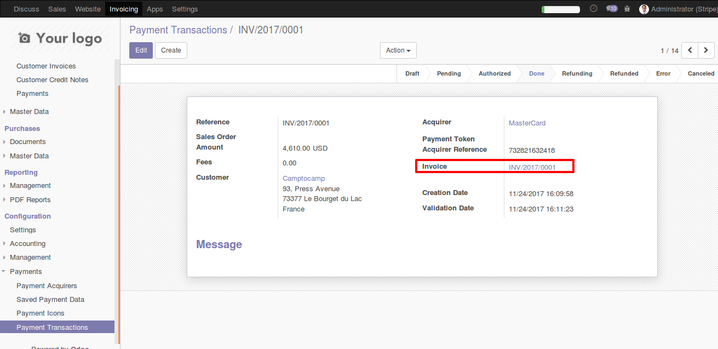Click the Edit button
This screenshot has width=718, height=349.
(141, 50)
